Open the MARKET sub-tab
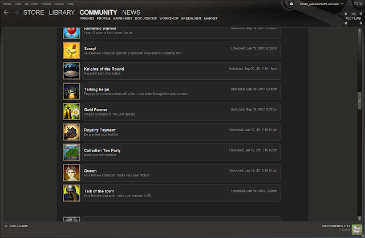 pyautogui.click(x=210, y=18)
